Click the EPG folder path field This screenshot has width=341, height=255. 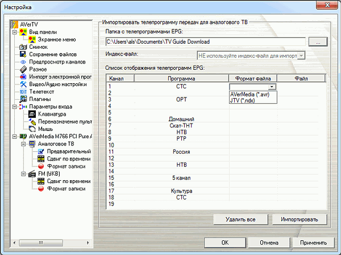(x=206, y=42)
